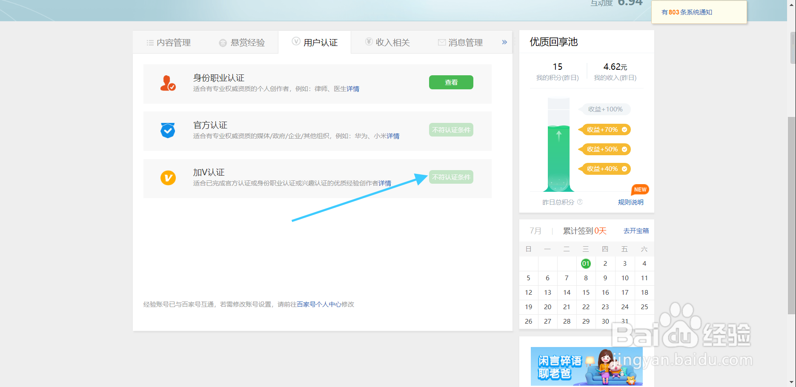Click the green 查看 button
This screenshot has height=387, width=796.
(451, 82)
